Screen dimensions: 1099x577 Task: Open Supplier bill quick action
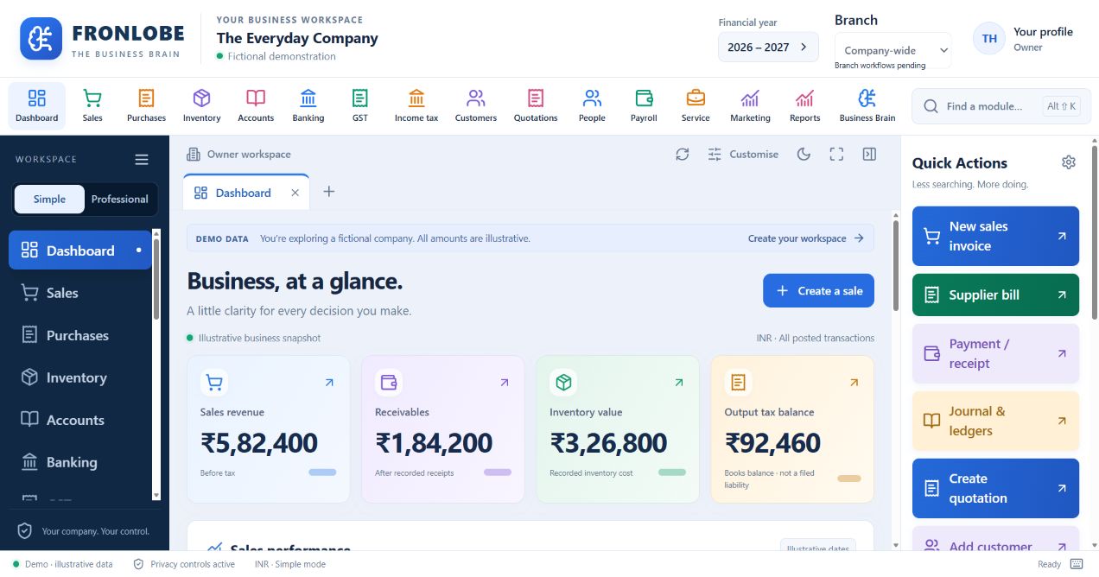click(x=995, y=295)
